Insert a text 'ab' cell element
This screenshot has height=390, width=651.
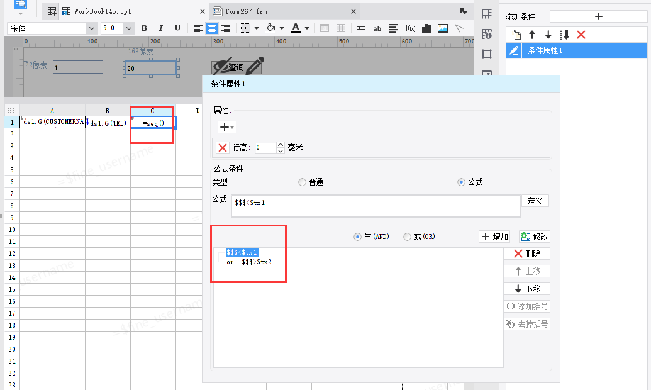pos(377,28)
